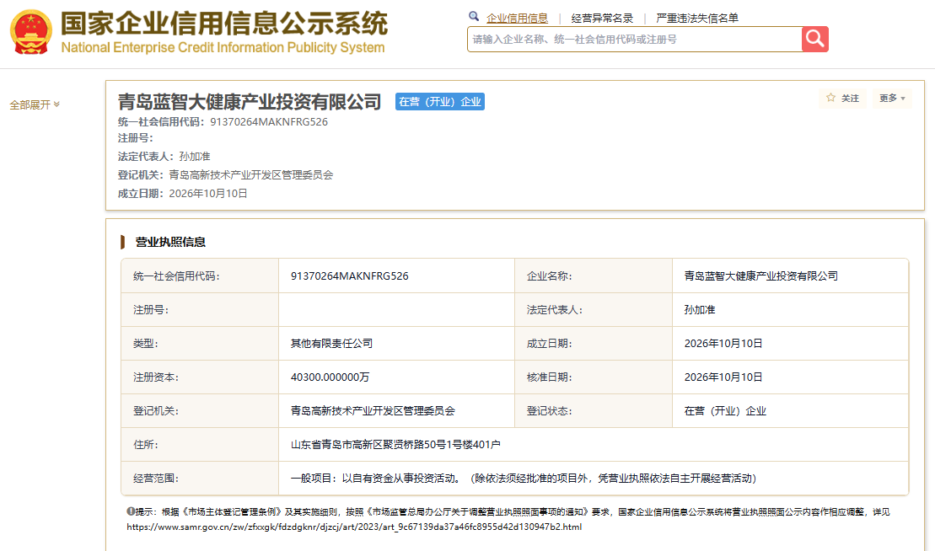Click header 成立日期 2026年10月10日
The image size is (935, 551).
tap(208, 193)
